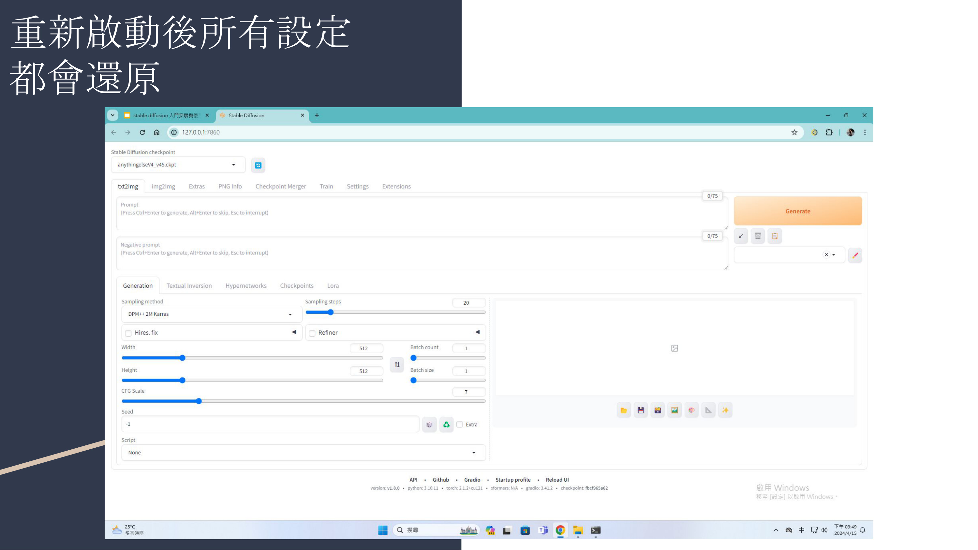Viewport: 978px width, 550px height.
Task: Click the Generate button
Action: pyautogui.click(x=798, y=211)
